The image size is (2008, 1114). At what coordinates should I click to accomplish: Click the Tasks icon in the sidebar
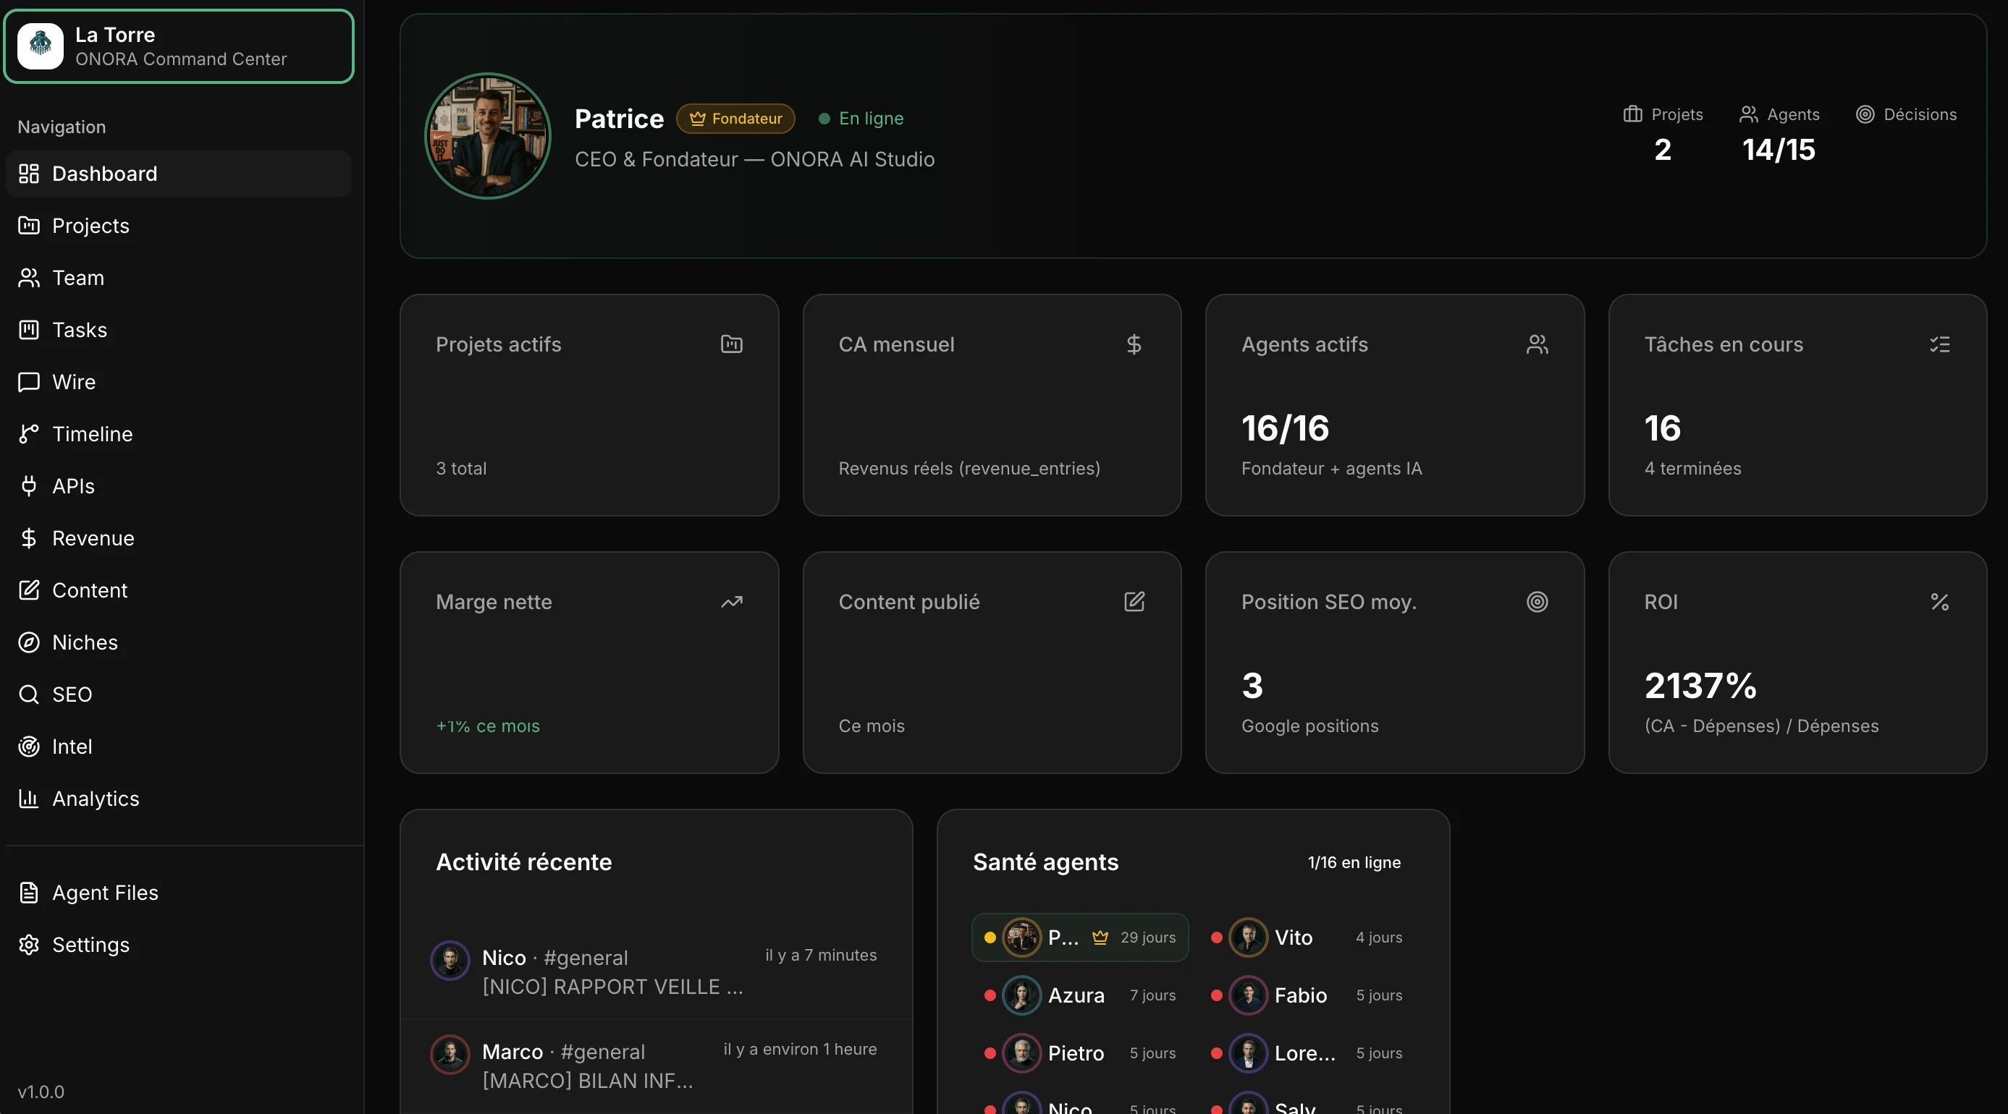click(x=29, y=330)
